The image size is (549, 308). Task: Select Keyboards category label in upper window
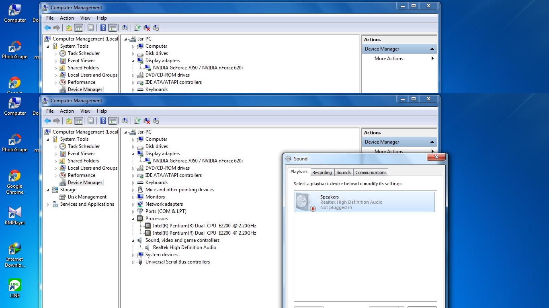tap(156, 89)
